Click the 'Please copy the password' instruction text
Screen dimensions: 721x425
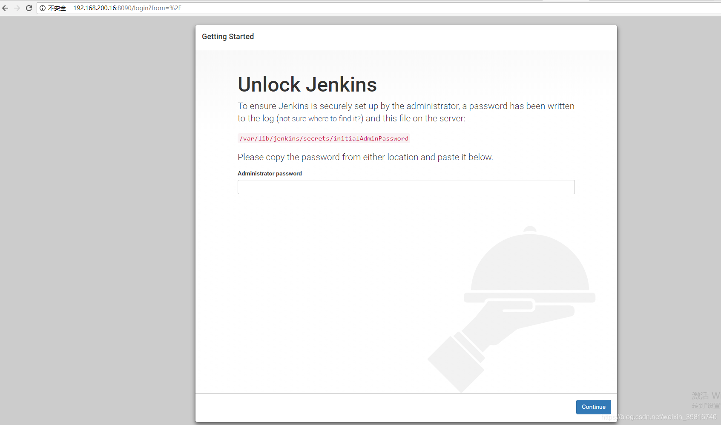pos(365,157)
